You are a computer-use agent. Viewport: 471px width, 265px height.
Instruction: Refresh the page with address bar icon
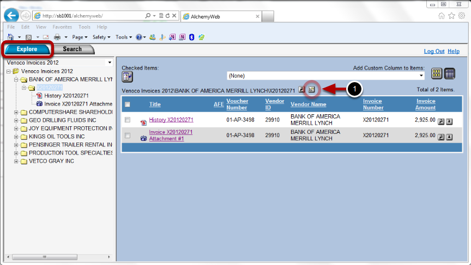pos(167,16)
